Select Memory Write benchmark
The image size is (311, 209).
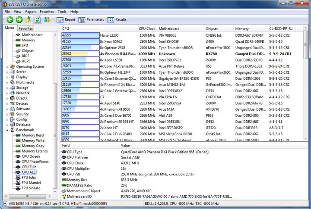pos(33,140)
